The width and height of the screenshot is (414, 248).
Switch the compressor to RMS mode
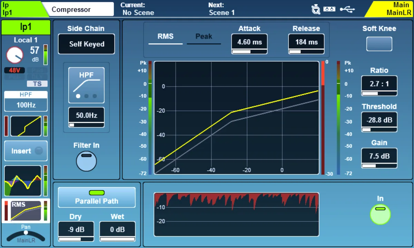[166, 37]
